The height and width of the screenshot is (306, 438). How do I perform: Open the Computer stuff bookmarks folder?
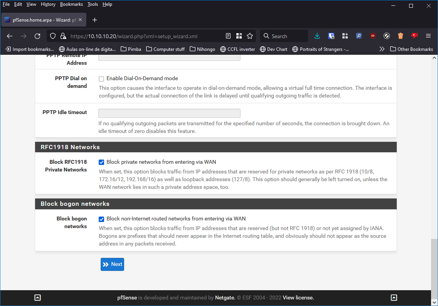click(165, 49)
